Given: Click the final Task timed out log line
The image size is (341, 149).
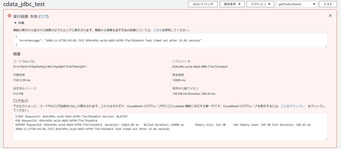Looking at the screenshot, I should tap(92, 129).
